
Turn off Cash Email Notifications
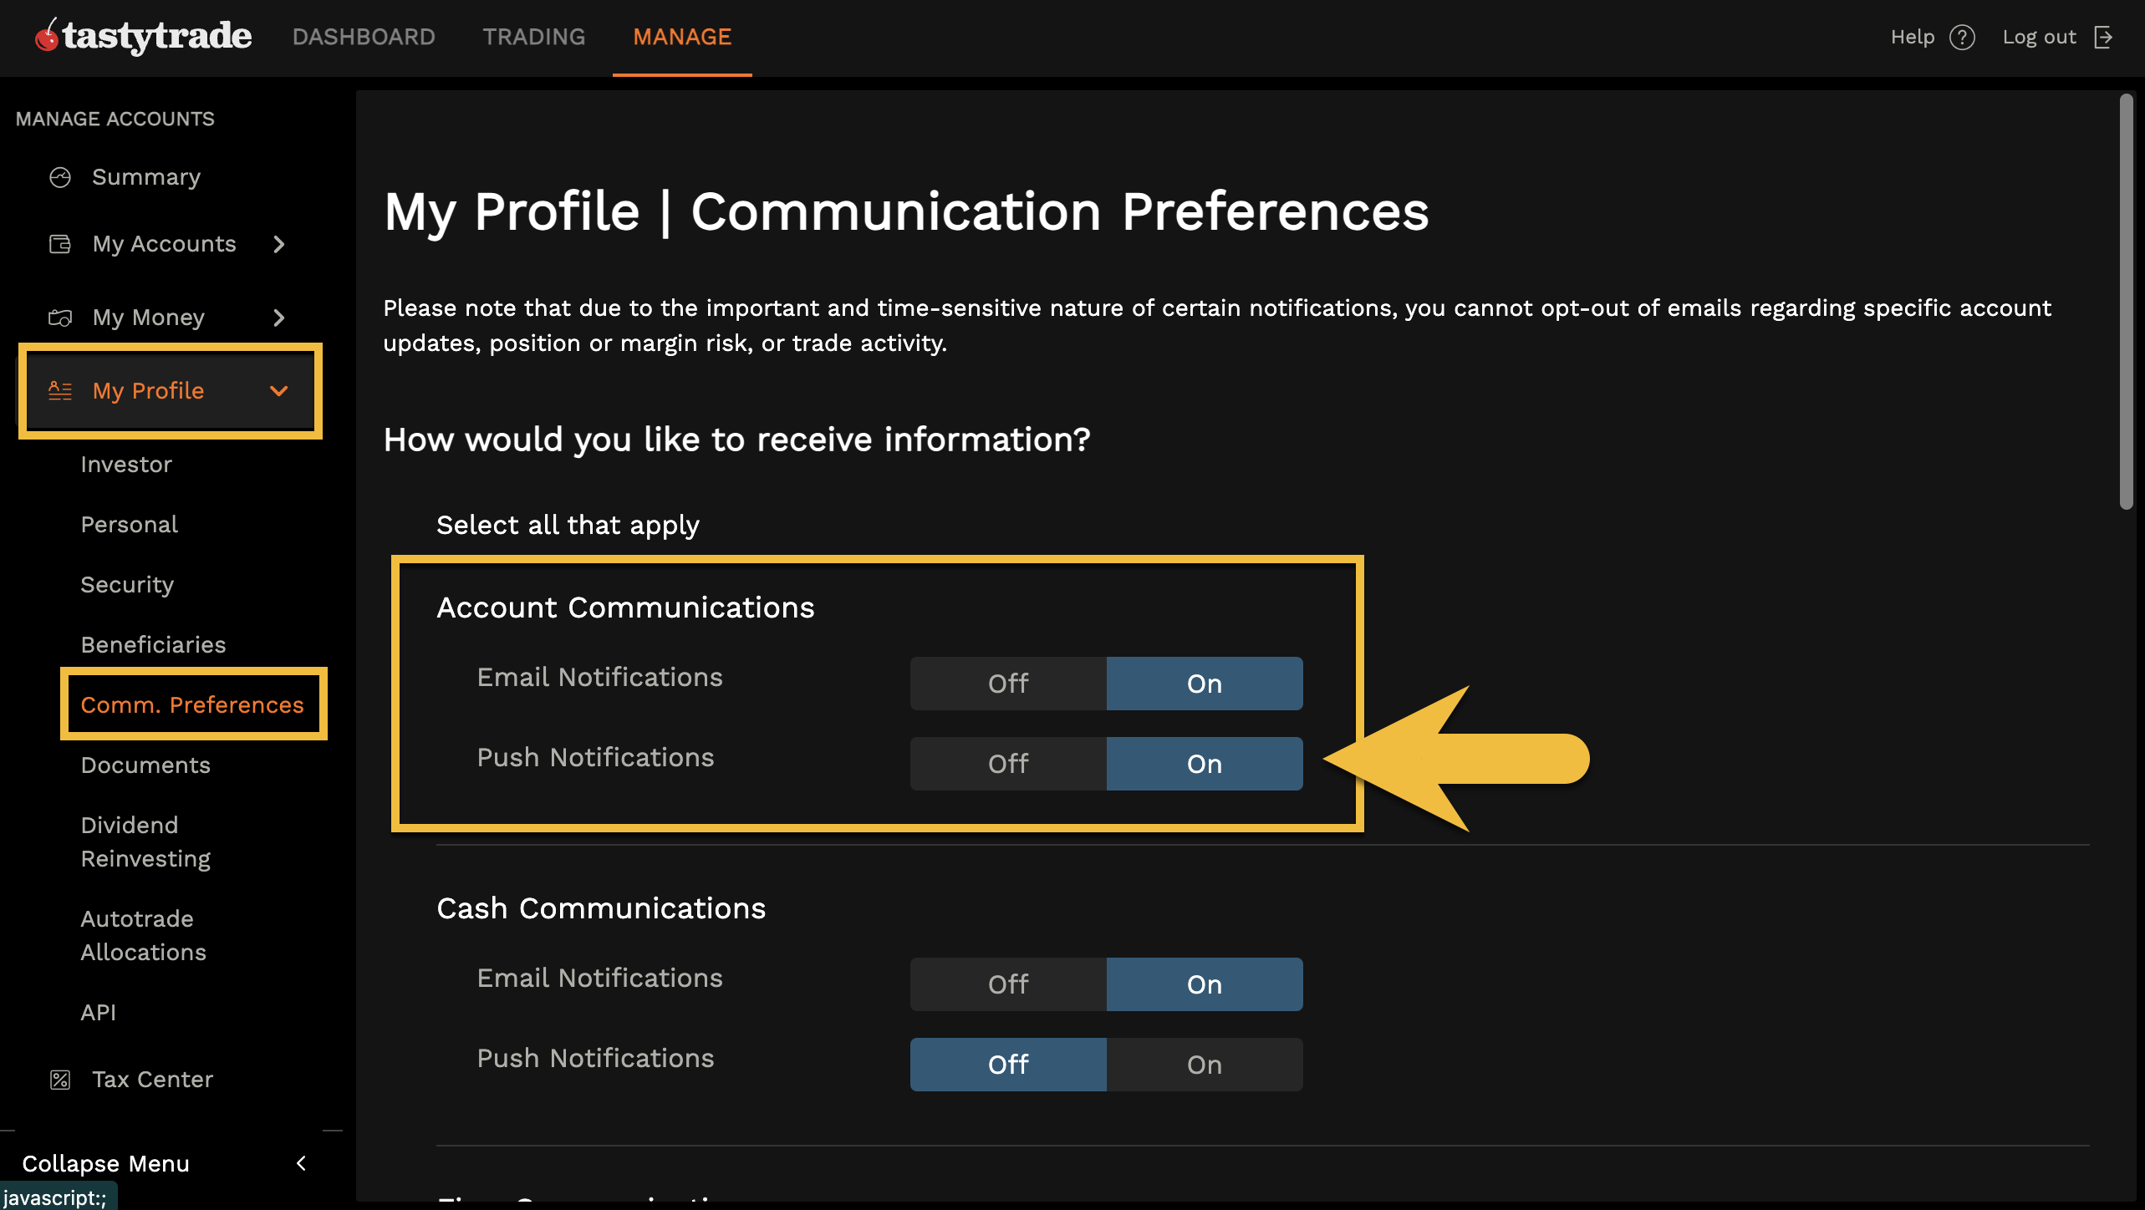[1007, 984]
